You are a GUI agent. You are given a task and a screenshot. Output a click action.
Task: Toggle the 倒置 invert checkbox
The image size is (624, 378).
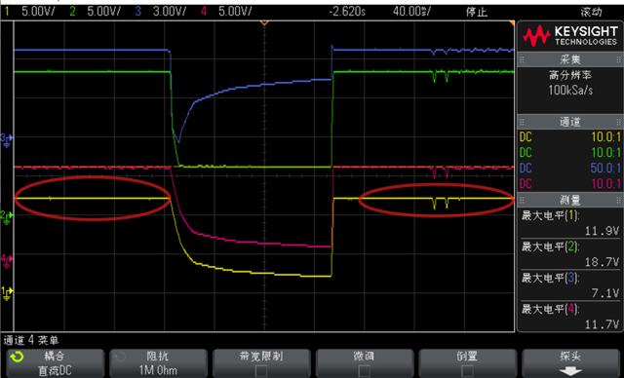tap(467, 371)
